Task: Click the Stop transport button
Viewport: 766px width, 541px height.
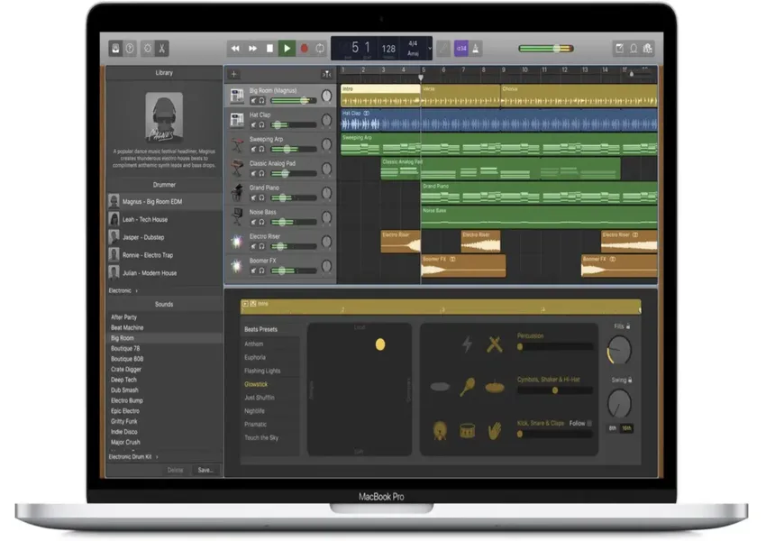Action: point(269,49)
